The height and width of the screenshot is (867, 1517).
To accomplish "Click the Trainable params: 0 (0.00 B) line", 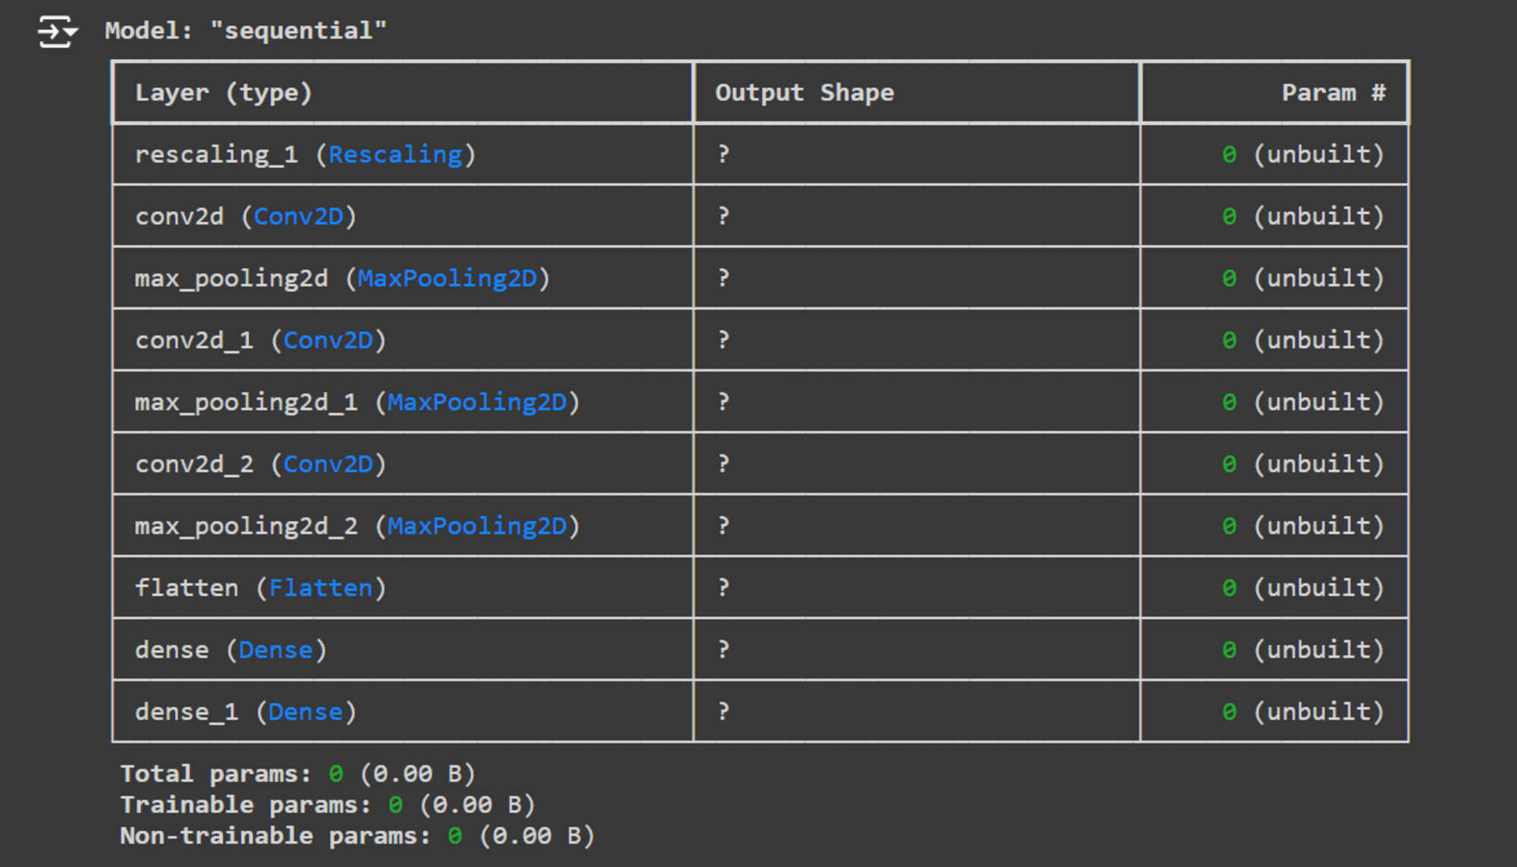I will coord(328,806).
